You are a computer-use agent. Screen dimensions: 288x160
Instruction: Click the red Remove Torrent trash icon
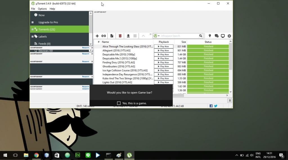point(120,36)
